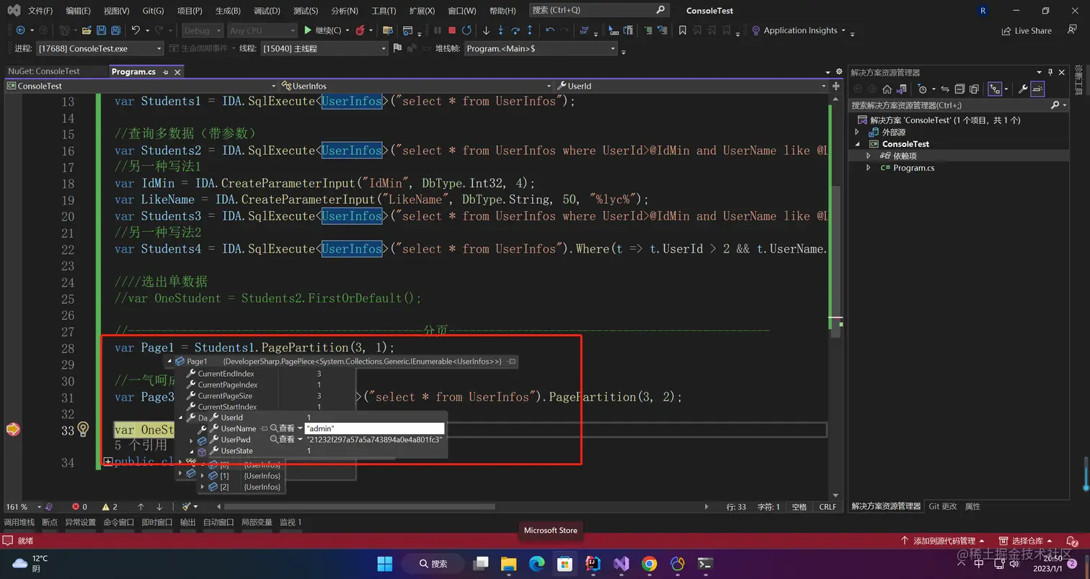Click the red error count indicator
The height and width of the screenshot is (579, 1090).
click(x=79, y=507)
